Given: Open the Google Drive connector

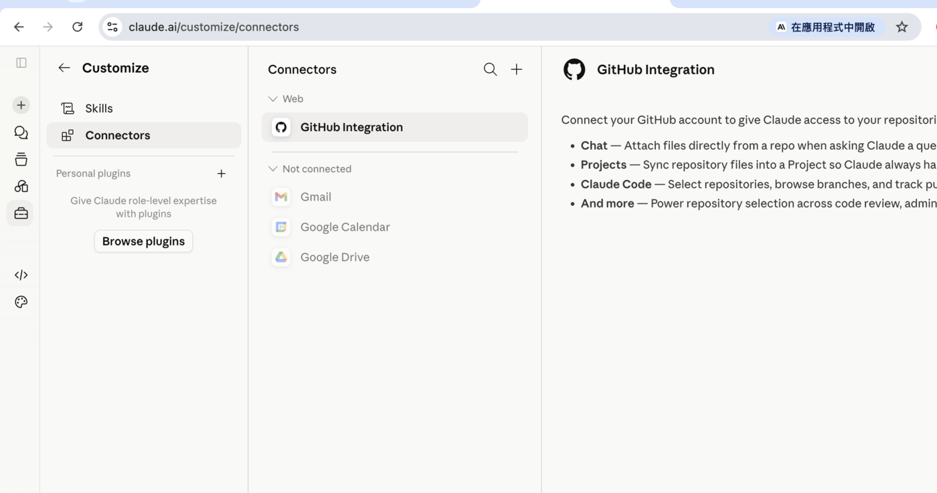Looking at the screenshot, I should tap(395, 257).
